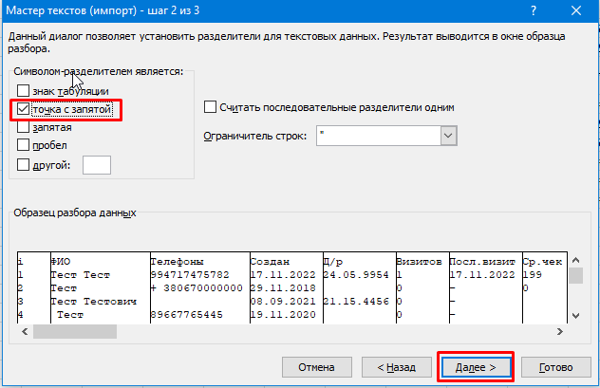Click the custom delimiter text field
Screen dimensions: 600x388
[x=97, y=165]
